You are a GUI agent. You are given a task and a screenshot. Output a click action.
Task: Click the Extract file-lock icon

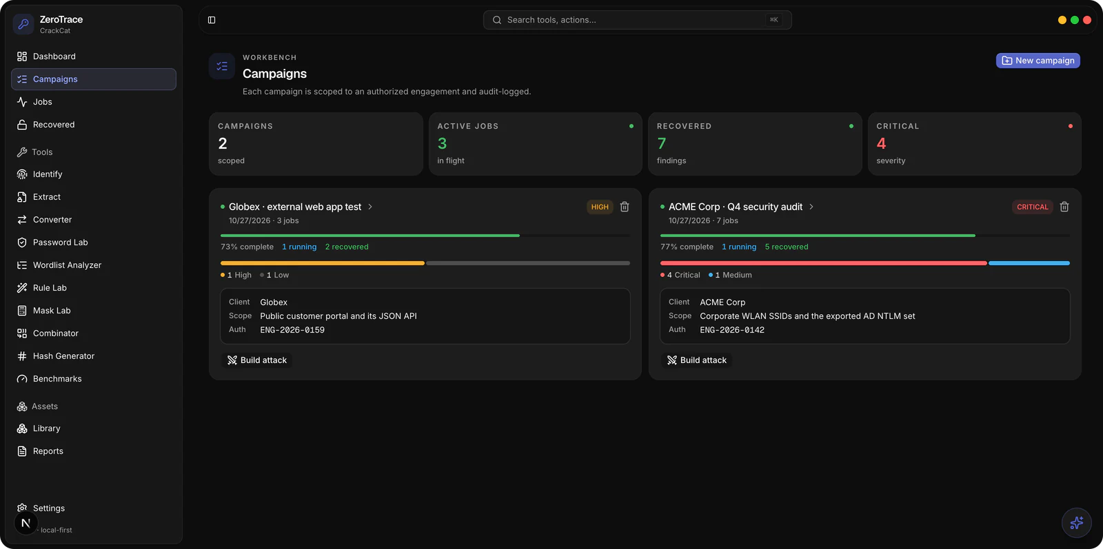coord(22,197)
